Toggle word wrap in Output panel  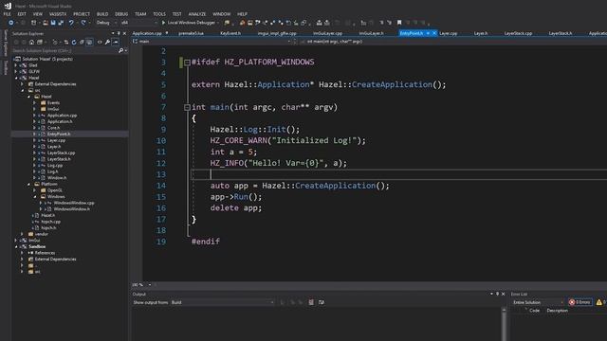(322, 302)
